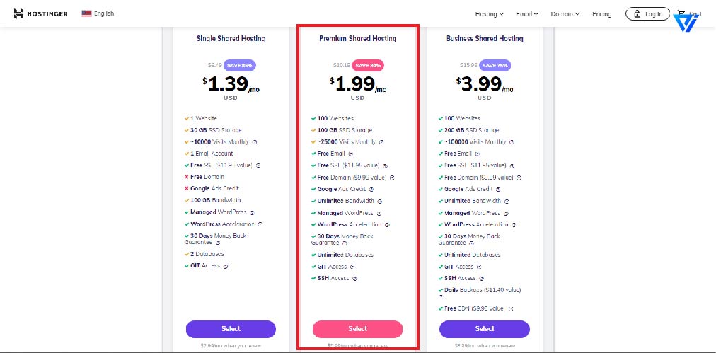Click info icon beside Single GIT Access
Image resolution: width=716 pixels, height=353 pixels.
226,266
